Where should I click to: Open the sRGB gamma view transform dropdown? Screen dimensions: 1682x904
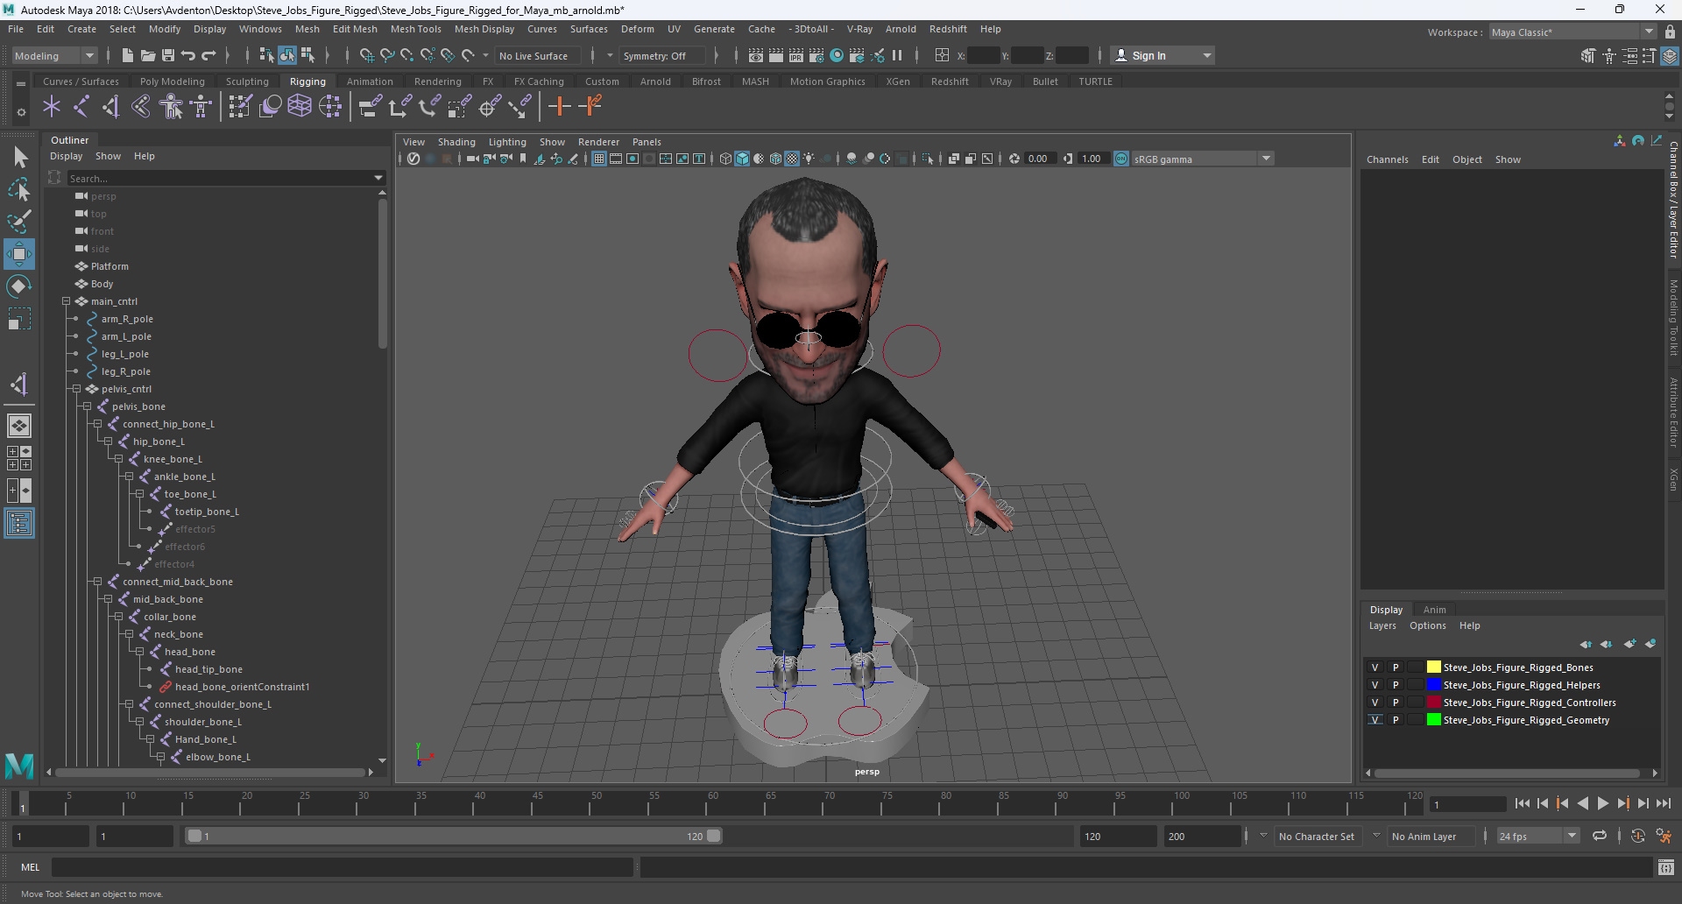tap(1201, 159)
